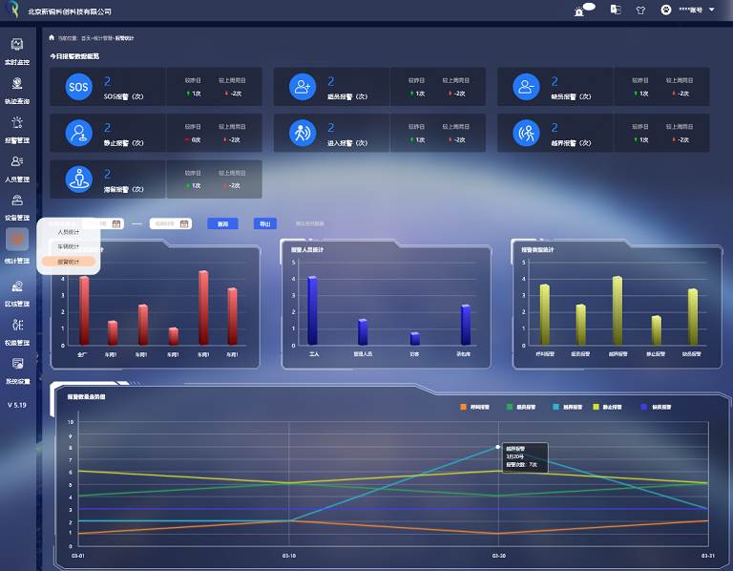This screenshot has width=733, height=571.
Task: Click the 报警类型统计 chart title
Action: [537, 250]
